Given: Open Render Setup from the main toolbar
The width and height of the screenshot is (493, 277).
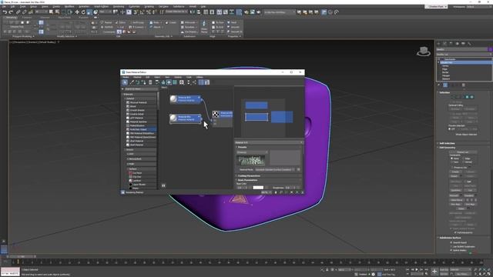Looking at the screenshot, I should [246, 12].
